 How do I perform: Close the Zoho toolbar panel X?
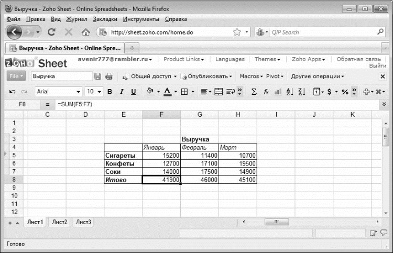(383, 76)
